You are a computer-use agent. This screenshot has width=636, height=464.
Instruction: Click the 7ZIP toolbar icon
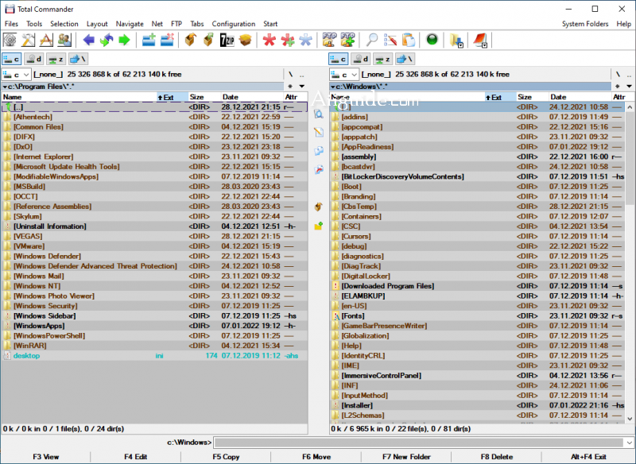pyautogui.click(x=227, y=40)
